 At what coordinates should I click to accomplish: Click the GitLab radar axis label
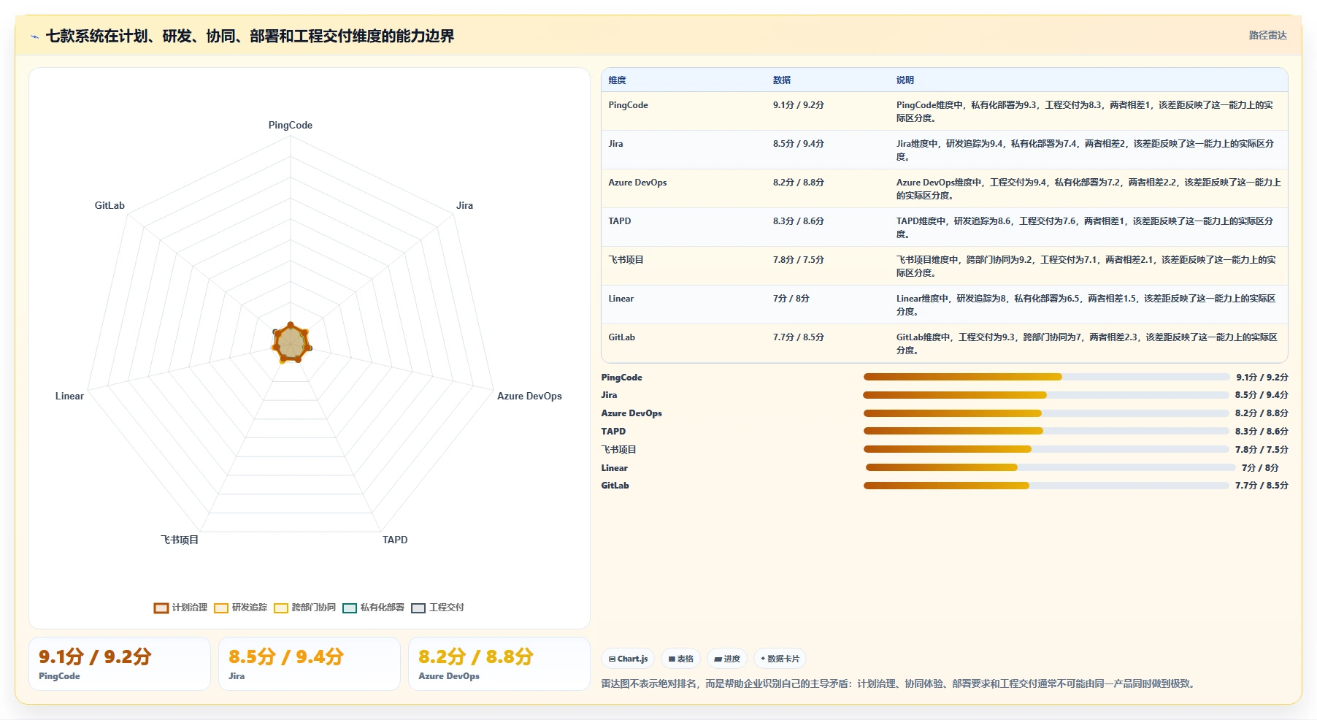[110, 206]
